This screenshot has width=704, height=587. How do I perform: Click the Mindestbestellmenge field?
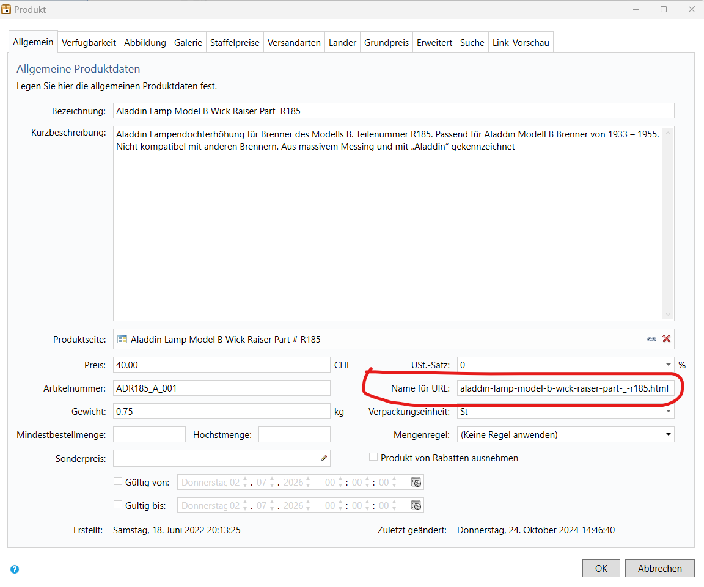tap(150, 434)
